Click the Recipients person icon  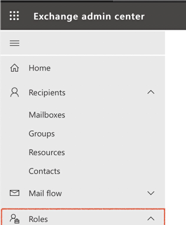[x=14, y=92]
